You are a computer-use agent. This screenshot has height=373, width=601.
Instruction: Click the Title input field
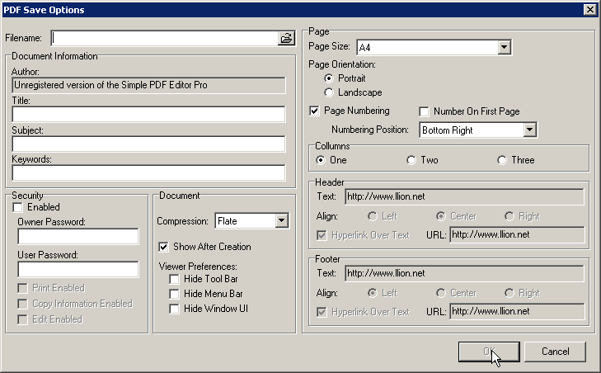pos(148,115)
